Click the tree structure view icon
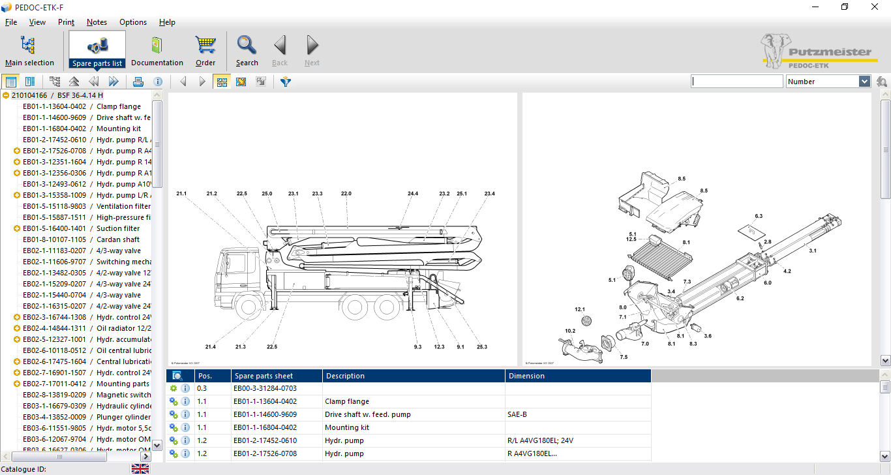 click(x=55, y=82)
